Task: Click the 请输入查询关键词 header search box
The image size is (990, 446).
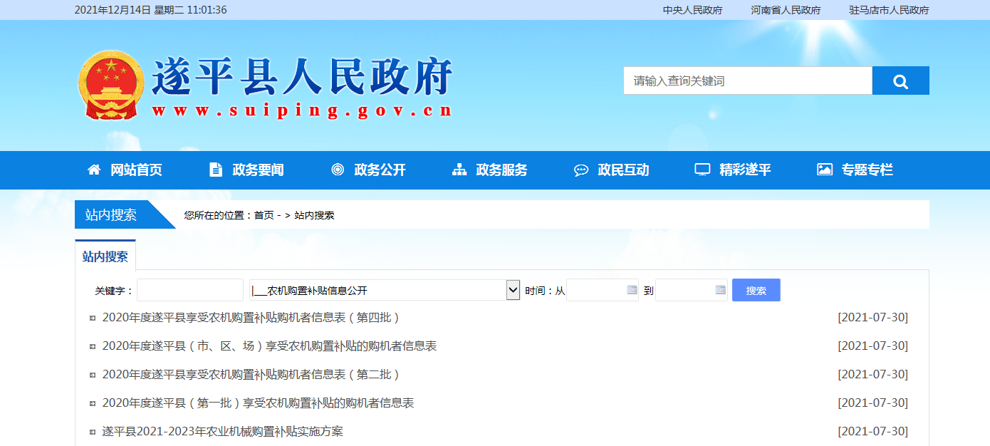Action: click(x=747, y=81)
